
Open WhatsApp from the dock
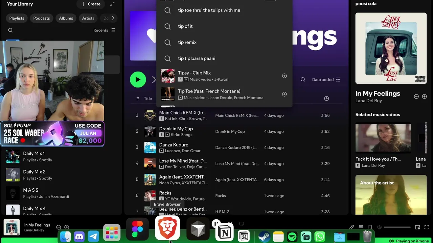[320, 237]
